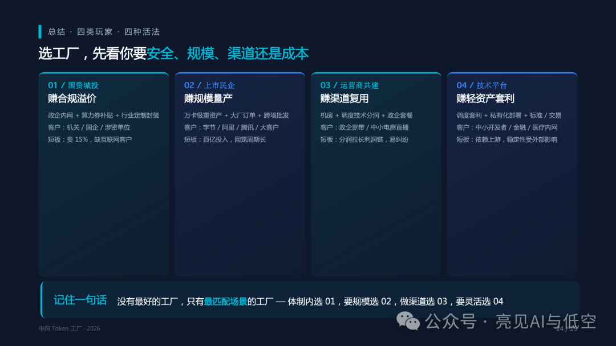Click 短板：分润拉长利润链 line in card 03
Screen dimensions: 616x346
click(364, 139)
